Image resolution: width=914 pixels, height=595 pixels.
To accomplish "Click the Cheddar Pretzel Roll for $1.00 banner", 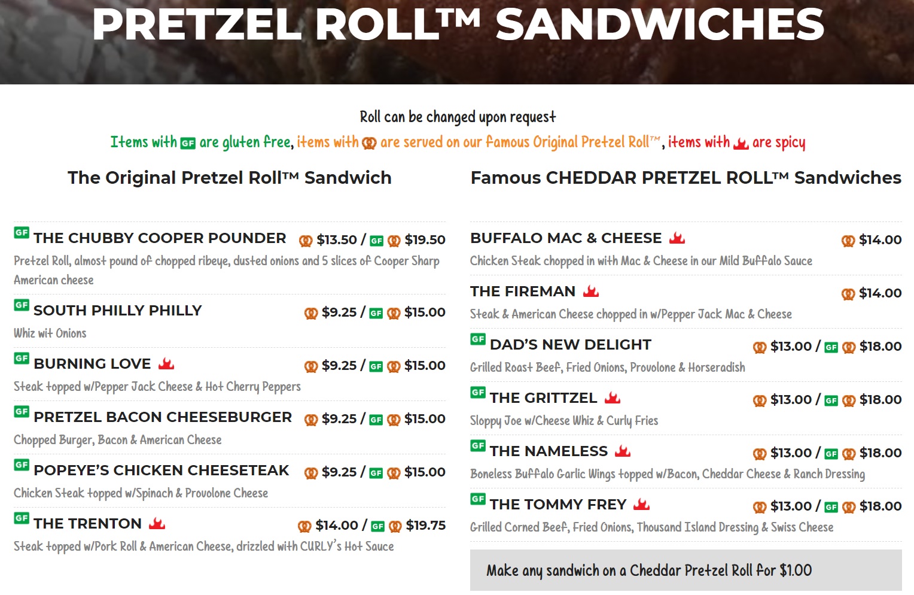I will coord(685,570).
